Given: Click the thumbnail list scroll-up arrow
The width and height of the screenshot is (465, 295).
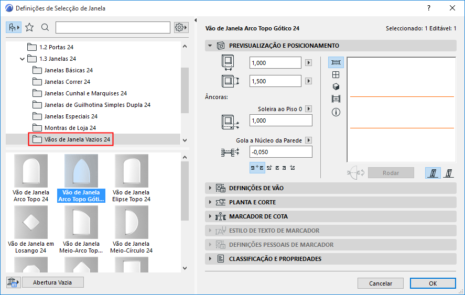Looking at the screenshot, I should 185,157.
